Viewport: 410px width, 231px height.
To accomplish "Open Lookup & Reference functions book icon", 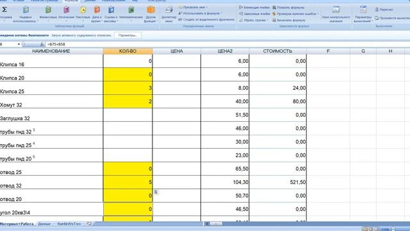I will [111, 10].
